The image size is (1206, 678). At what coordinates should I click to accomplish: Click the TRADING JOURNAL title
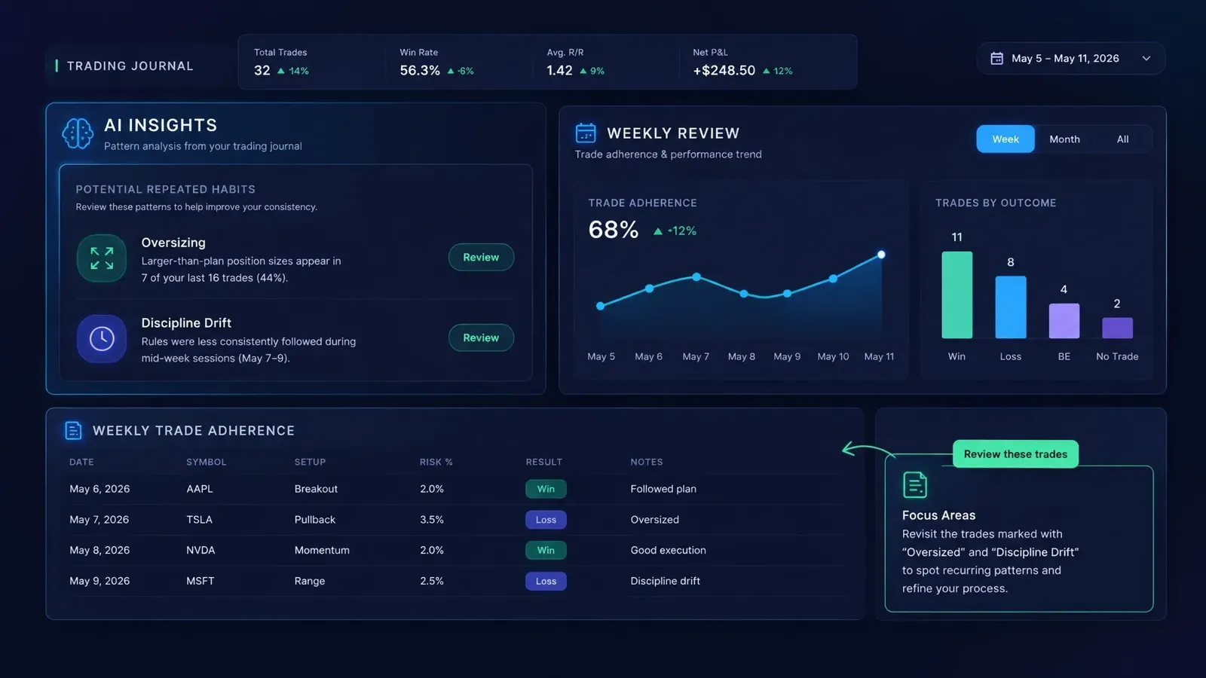pos(130,66)
